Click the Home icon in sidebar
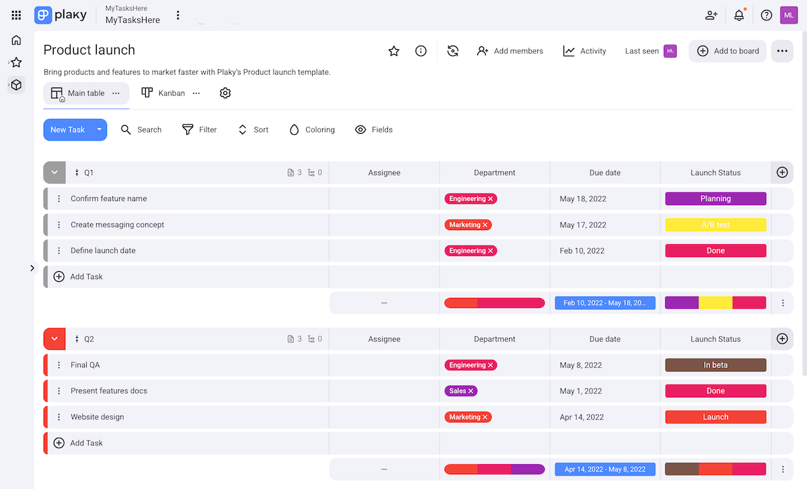The height and width of the screenshot is (489, 807). pos(16,40)
